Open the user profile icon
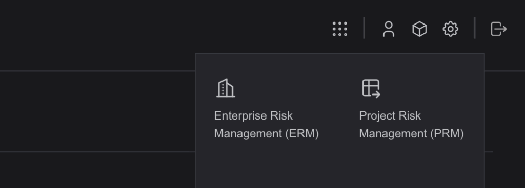The width and height of the screenshot is (525, 188). tap(389, 29)
